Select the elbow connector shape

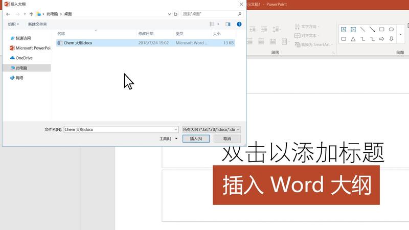pos(362,39)
